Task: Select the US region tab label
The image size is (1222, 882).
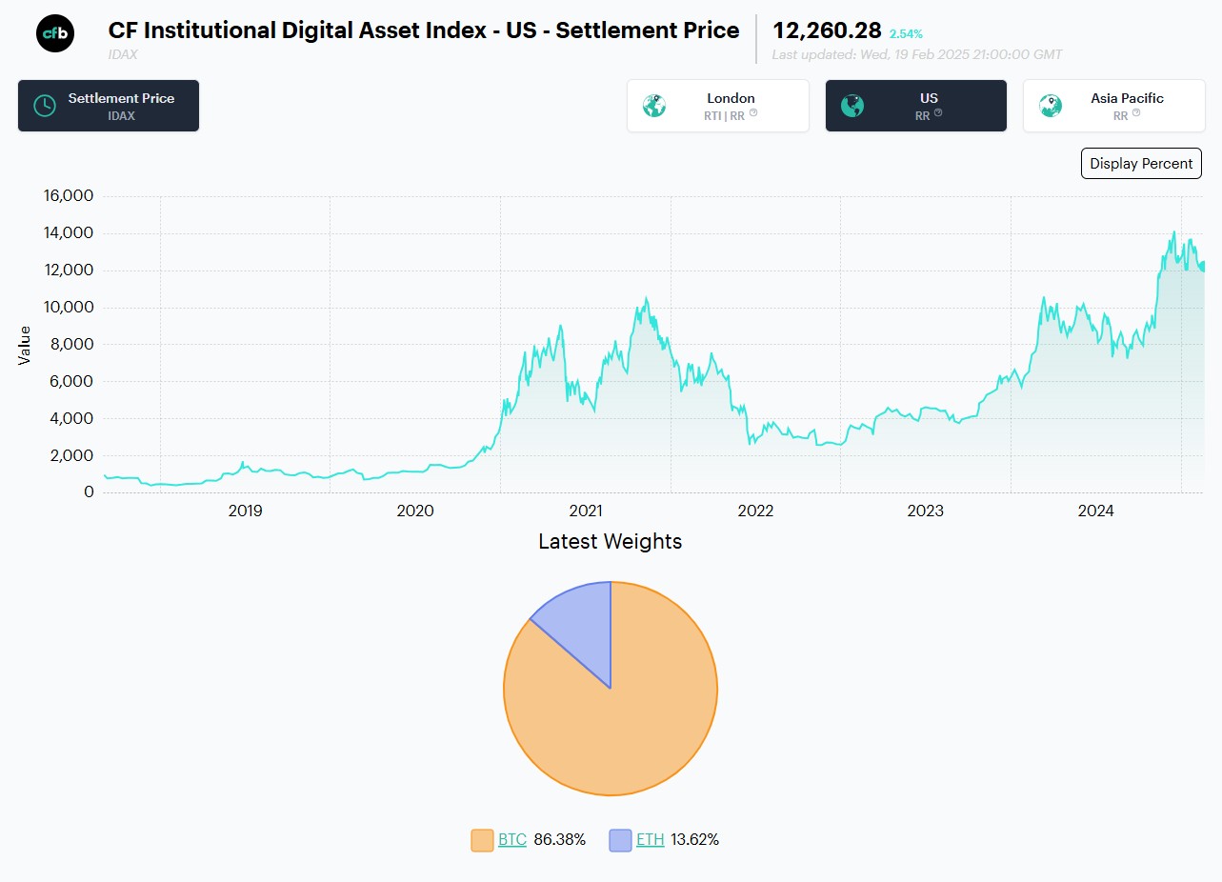Action: tap(929, 98)
